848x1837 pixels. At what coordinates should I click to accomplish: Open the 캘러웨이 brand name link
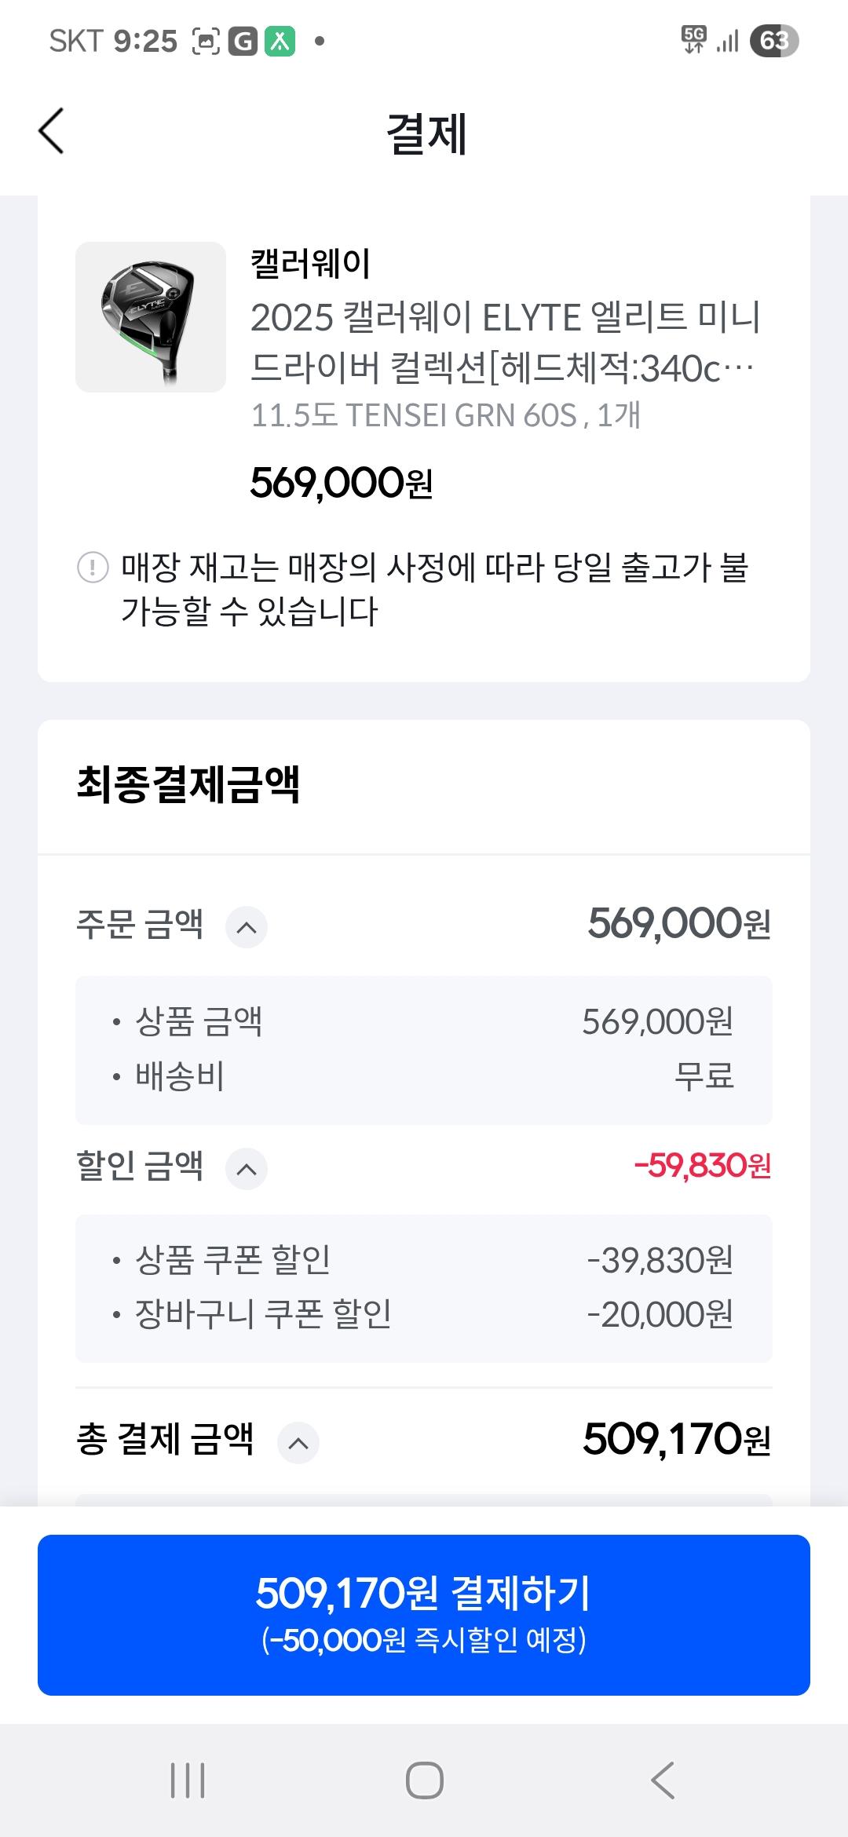[310, 264]
